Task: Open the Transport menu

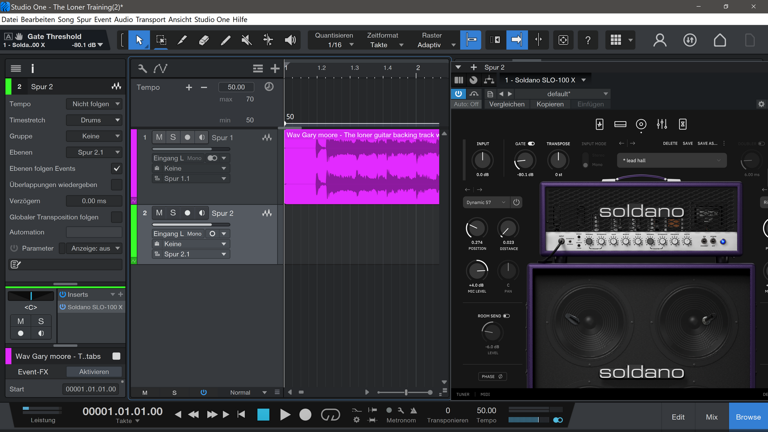Action: click(x=150, y=20)
